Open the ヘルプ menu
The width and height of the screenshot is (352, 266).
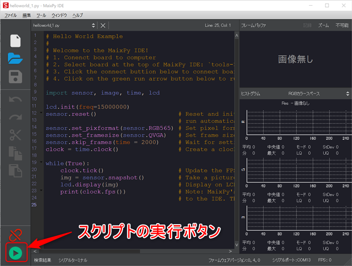77,15
